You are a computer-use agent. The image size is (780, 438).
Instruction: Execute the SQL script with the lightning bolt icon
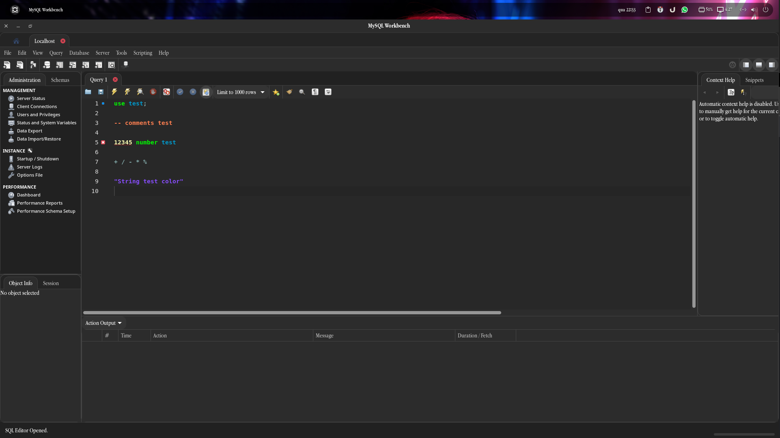tap(114, 92)
